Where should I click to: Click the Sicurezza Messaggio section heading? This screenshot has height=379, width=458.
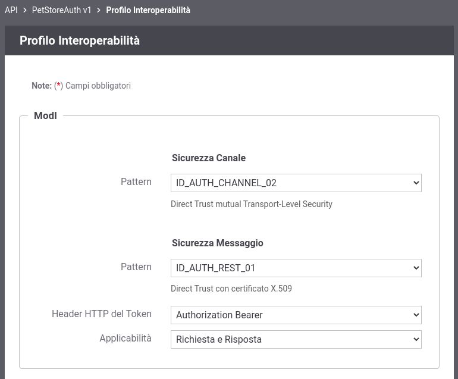pos(217,243)
